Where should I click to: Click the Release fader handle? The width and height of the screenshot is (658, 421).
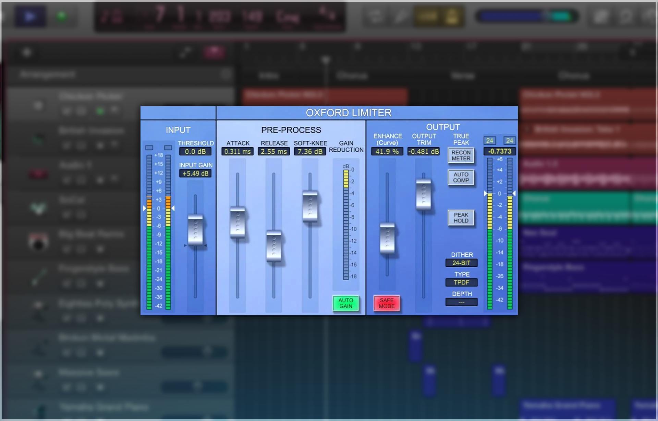pyautogui.click(x=274, y=246)
